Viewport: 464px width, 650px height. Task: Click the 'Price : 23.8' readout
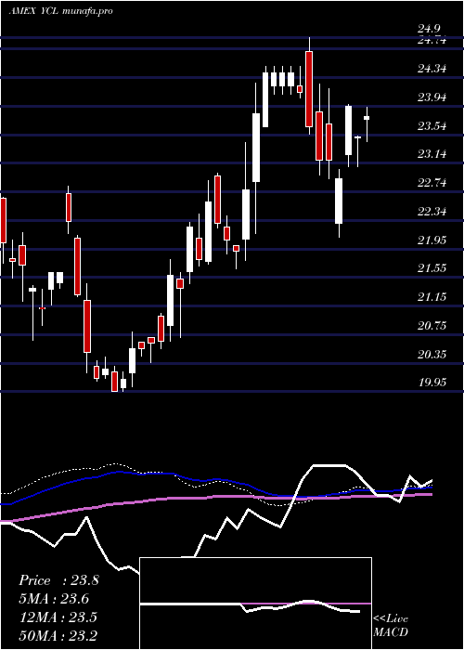58,580
